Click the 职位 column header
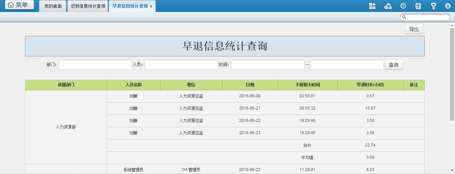This screenshot has width=455, height=174. coord(191,85)
